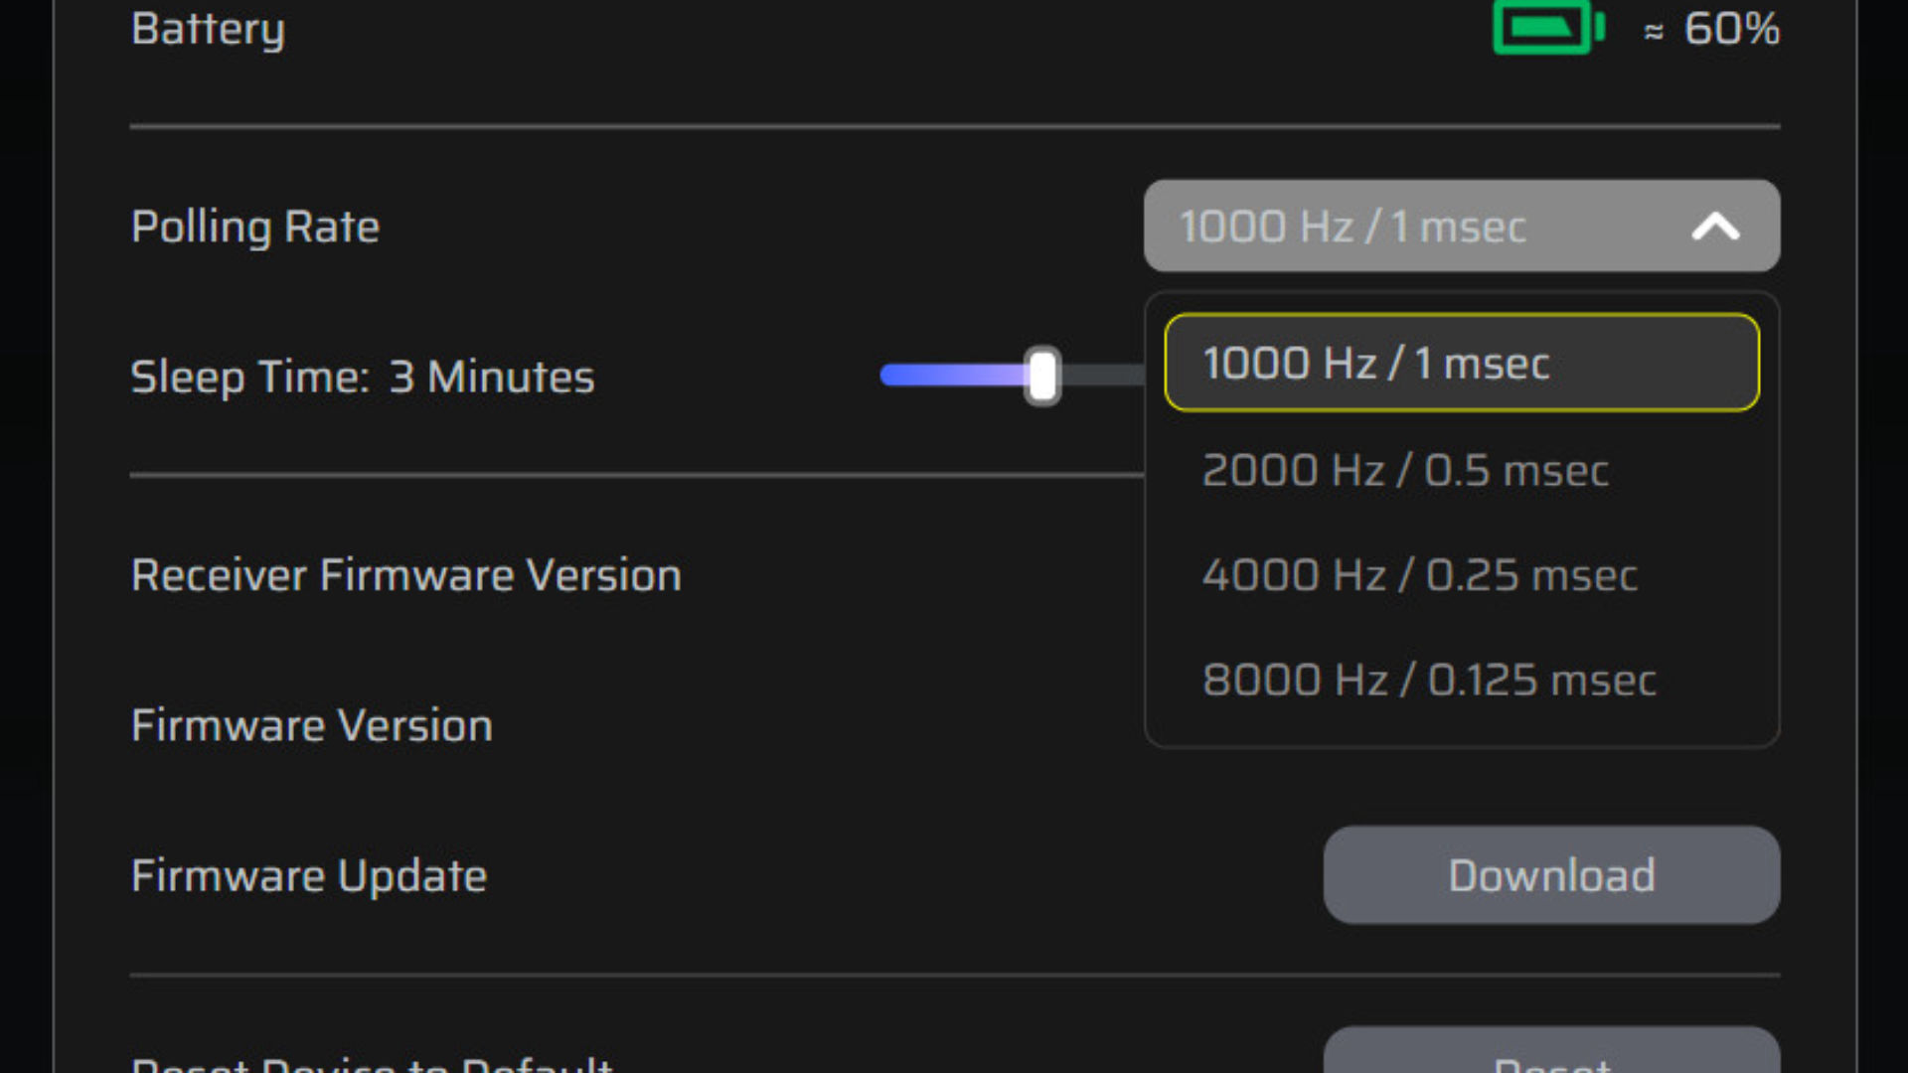Collapse the Polling Rate dropdown using the chevron
The height and width of the screenshot is (1073, 1908).
1715,227
